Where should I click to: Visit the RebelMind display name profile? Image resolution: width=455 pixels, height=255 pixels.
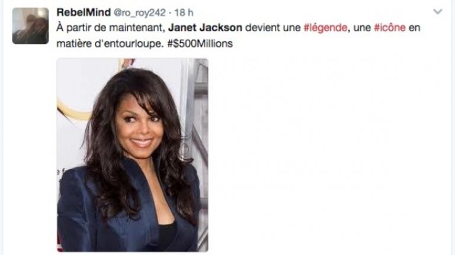(84, 12)
